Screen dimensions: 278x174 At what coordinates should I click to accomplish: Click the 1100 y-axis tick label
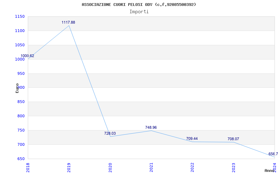20,31
